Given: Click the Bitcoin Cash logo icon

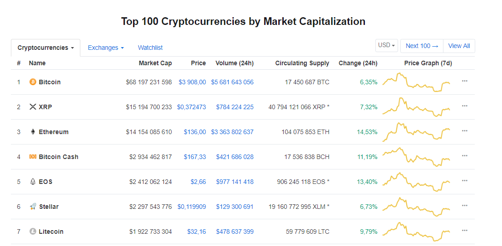Looking at the screenshot, I should tap(33, 157).
